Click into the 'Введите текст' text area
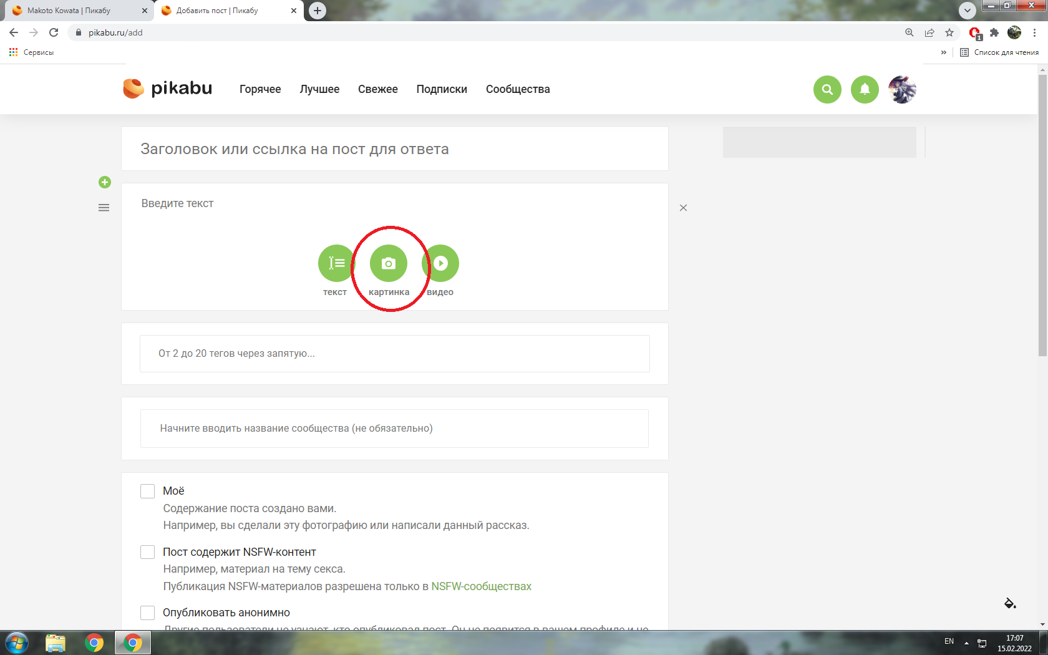 pos(395,203)
